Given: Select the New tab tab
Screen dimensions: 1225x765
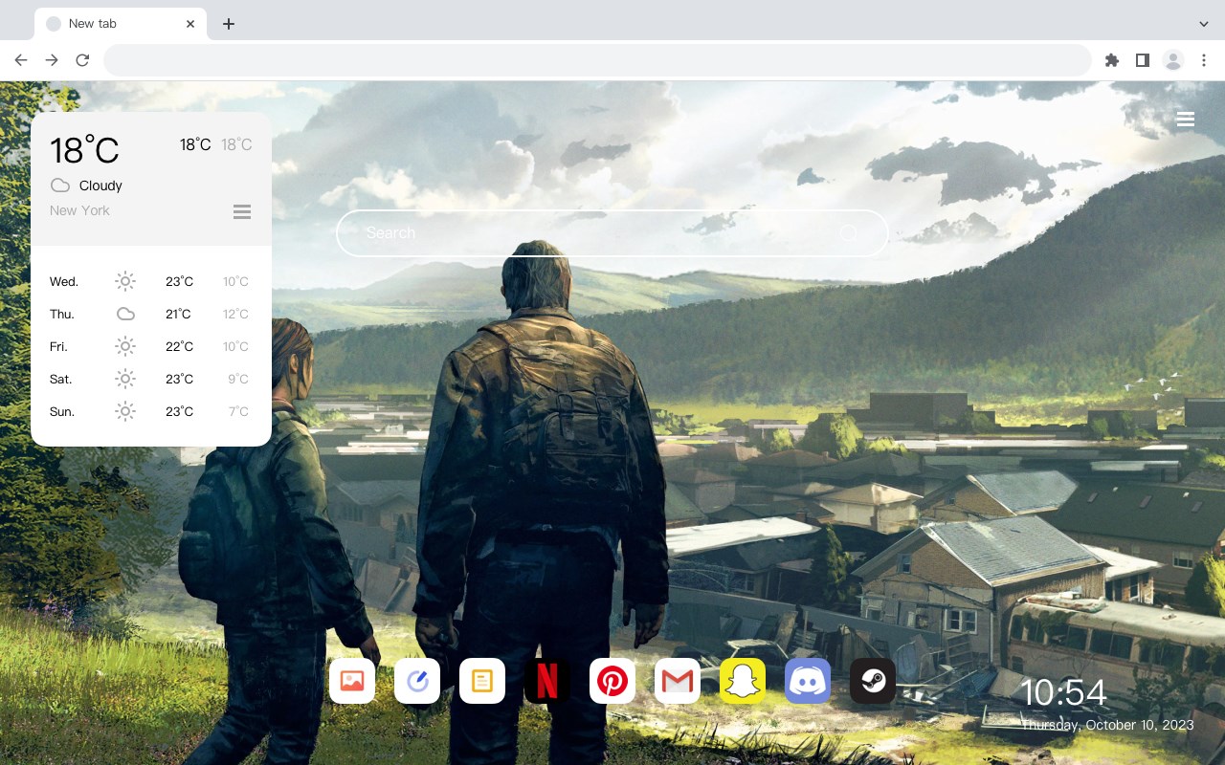Looking at the screenshot, I should point(121,24).
